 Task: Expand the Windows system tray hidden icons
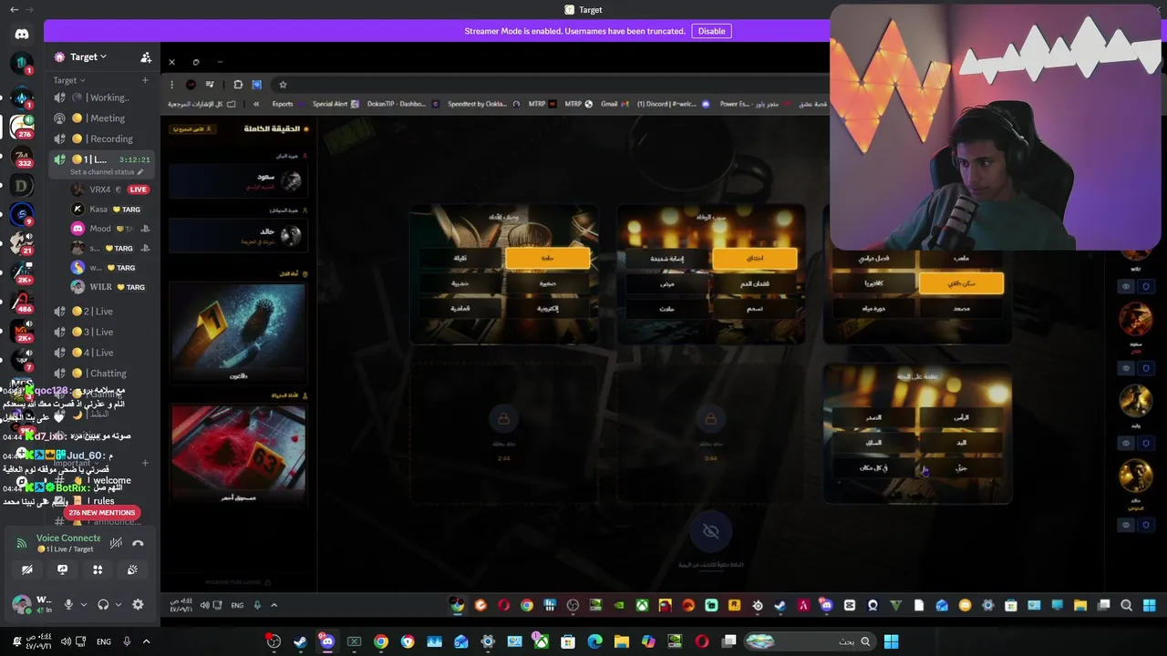click(146, 641)
